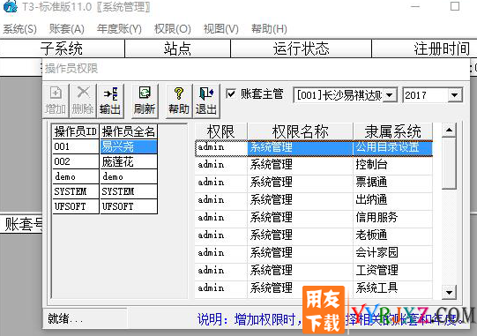Open the 账套(A) menu
The image size is (477, 336).
tap(67, 29)
